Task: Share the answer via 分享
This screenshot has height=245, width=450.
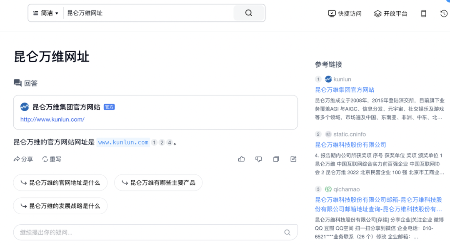Action: [23, 159]
